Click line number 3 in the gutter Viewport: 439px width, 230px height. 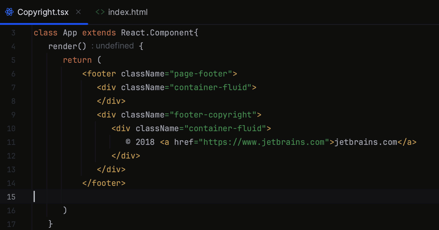[x=13, y=32]
